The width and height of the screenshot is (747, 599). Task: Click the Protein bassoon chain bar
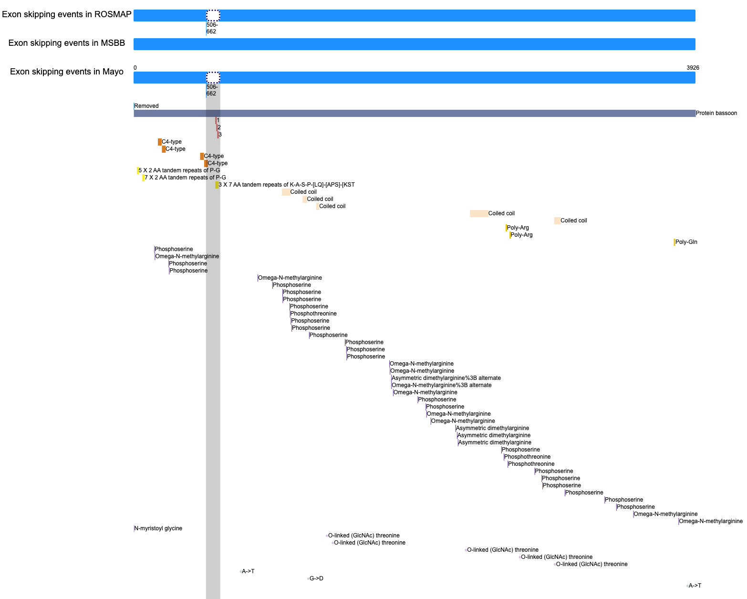pyautogui.click(x=415, y=113)
